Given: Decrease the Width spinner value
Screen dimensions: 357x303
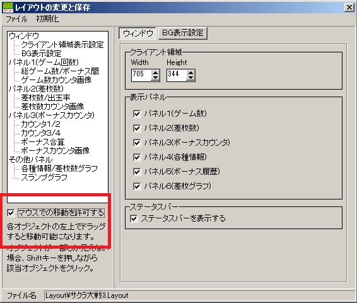Looking at the screenshot, I should [155, 78].
